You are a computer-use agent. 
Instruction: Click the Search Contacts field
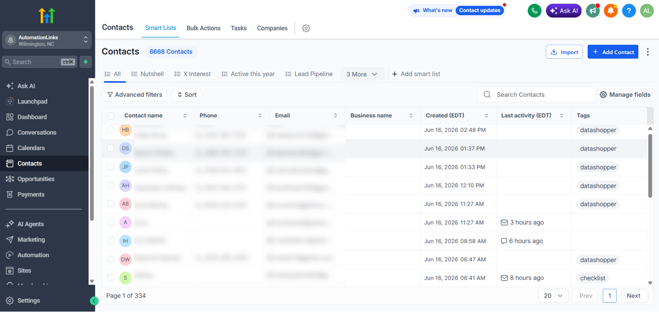[x=536, y=95]
